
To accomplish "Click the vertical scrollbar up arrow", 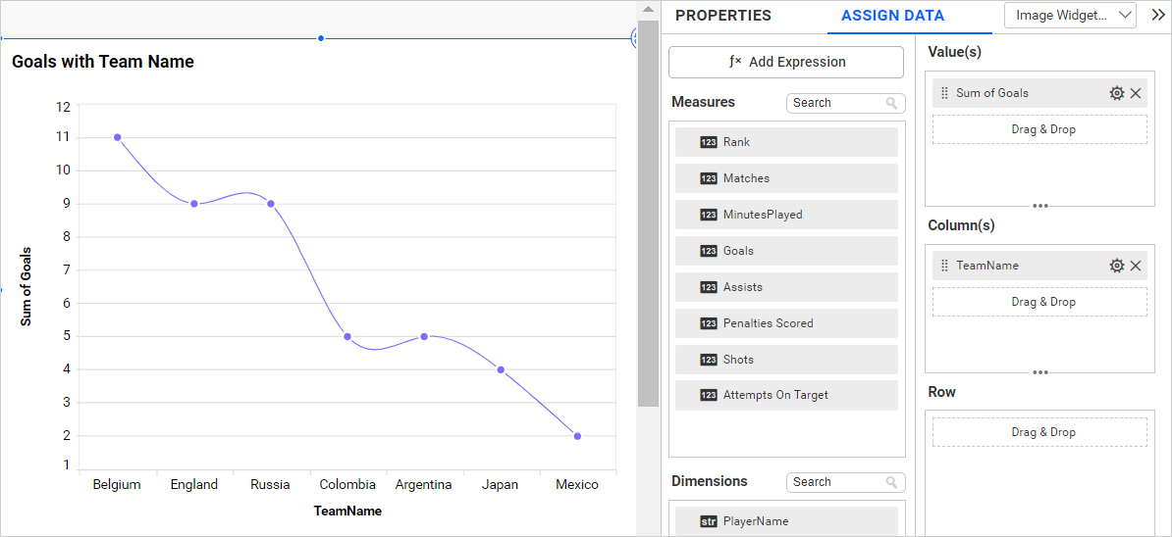I will (648, 9).
